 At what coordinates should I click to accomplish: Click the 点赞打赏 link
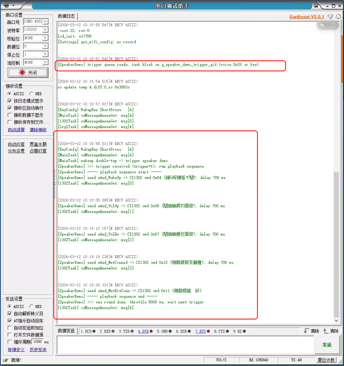pos(38,151)
